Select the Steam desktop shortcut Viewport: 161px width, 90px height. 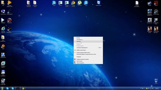tap(150, 3)
